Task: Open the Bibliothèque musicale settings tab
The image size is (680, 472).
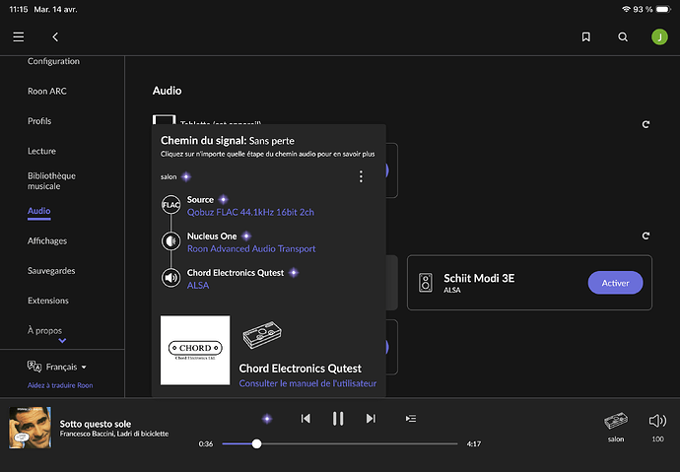Action: [x=51, y=180]
